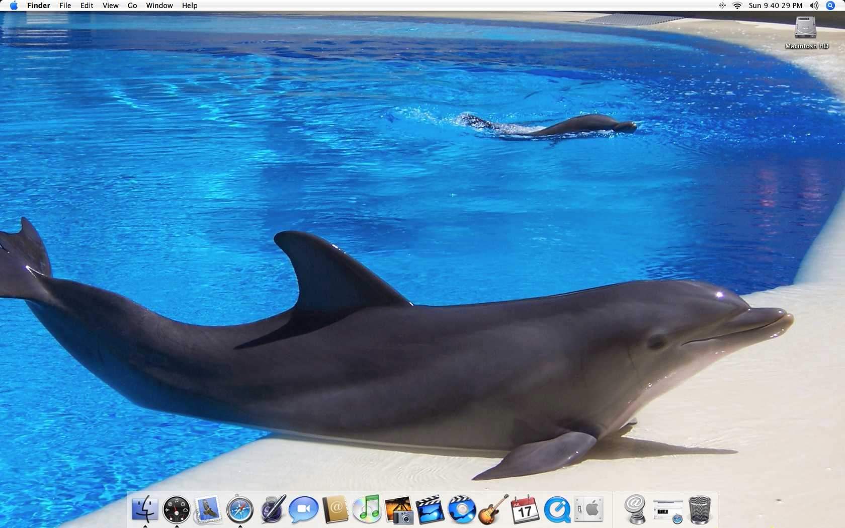
Task: Open Address Book in the Dock
Action: coord(335,509)
